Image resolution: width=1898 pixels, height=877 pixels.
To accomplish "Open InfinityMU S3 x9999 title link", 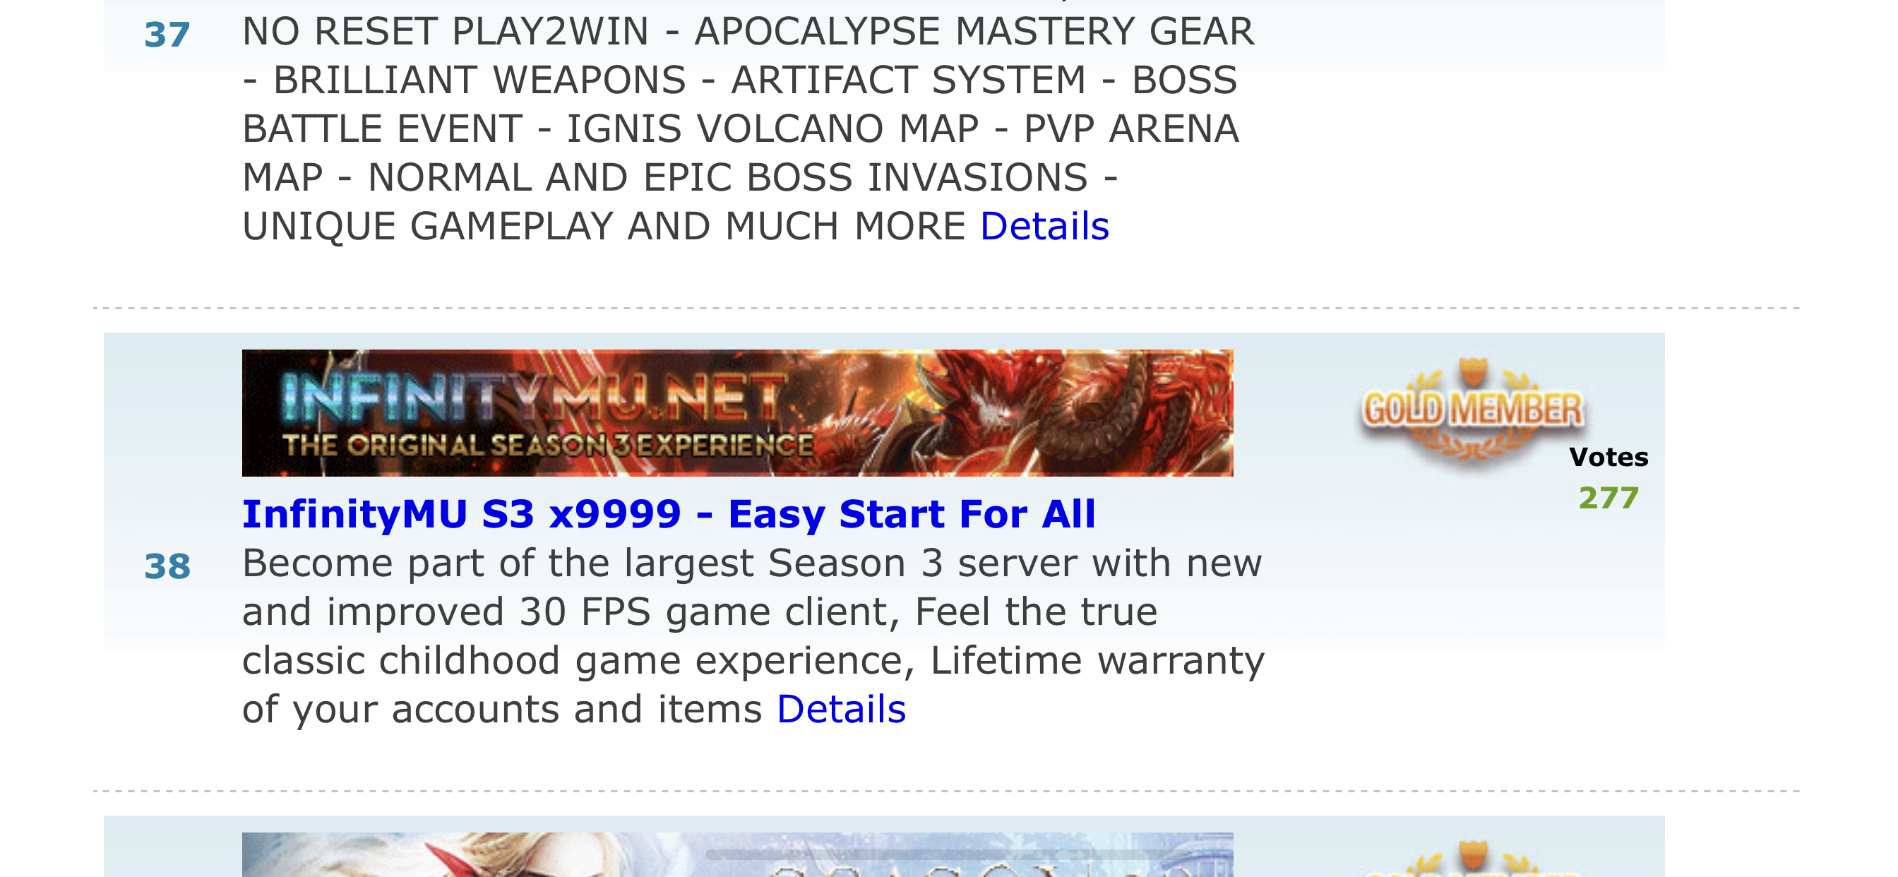I will 669,513.
